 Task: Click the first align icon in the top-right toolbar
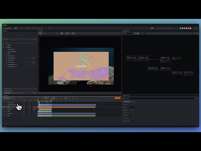pos(158,28)
